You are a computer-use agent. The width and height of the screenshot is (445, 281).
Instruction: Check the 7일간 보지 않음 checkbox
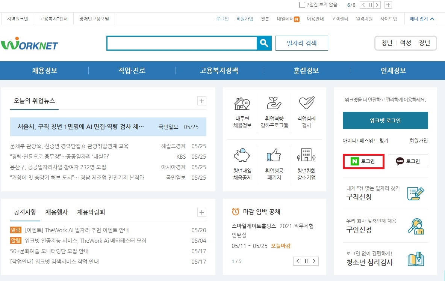(302, 5)
